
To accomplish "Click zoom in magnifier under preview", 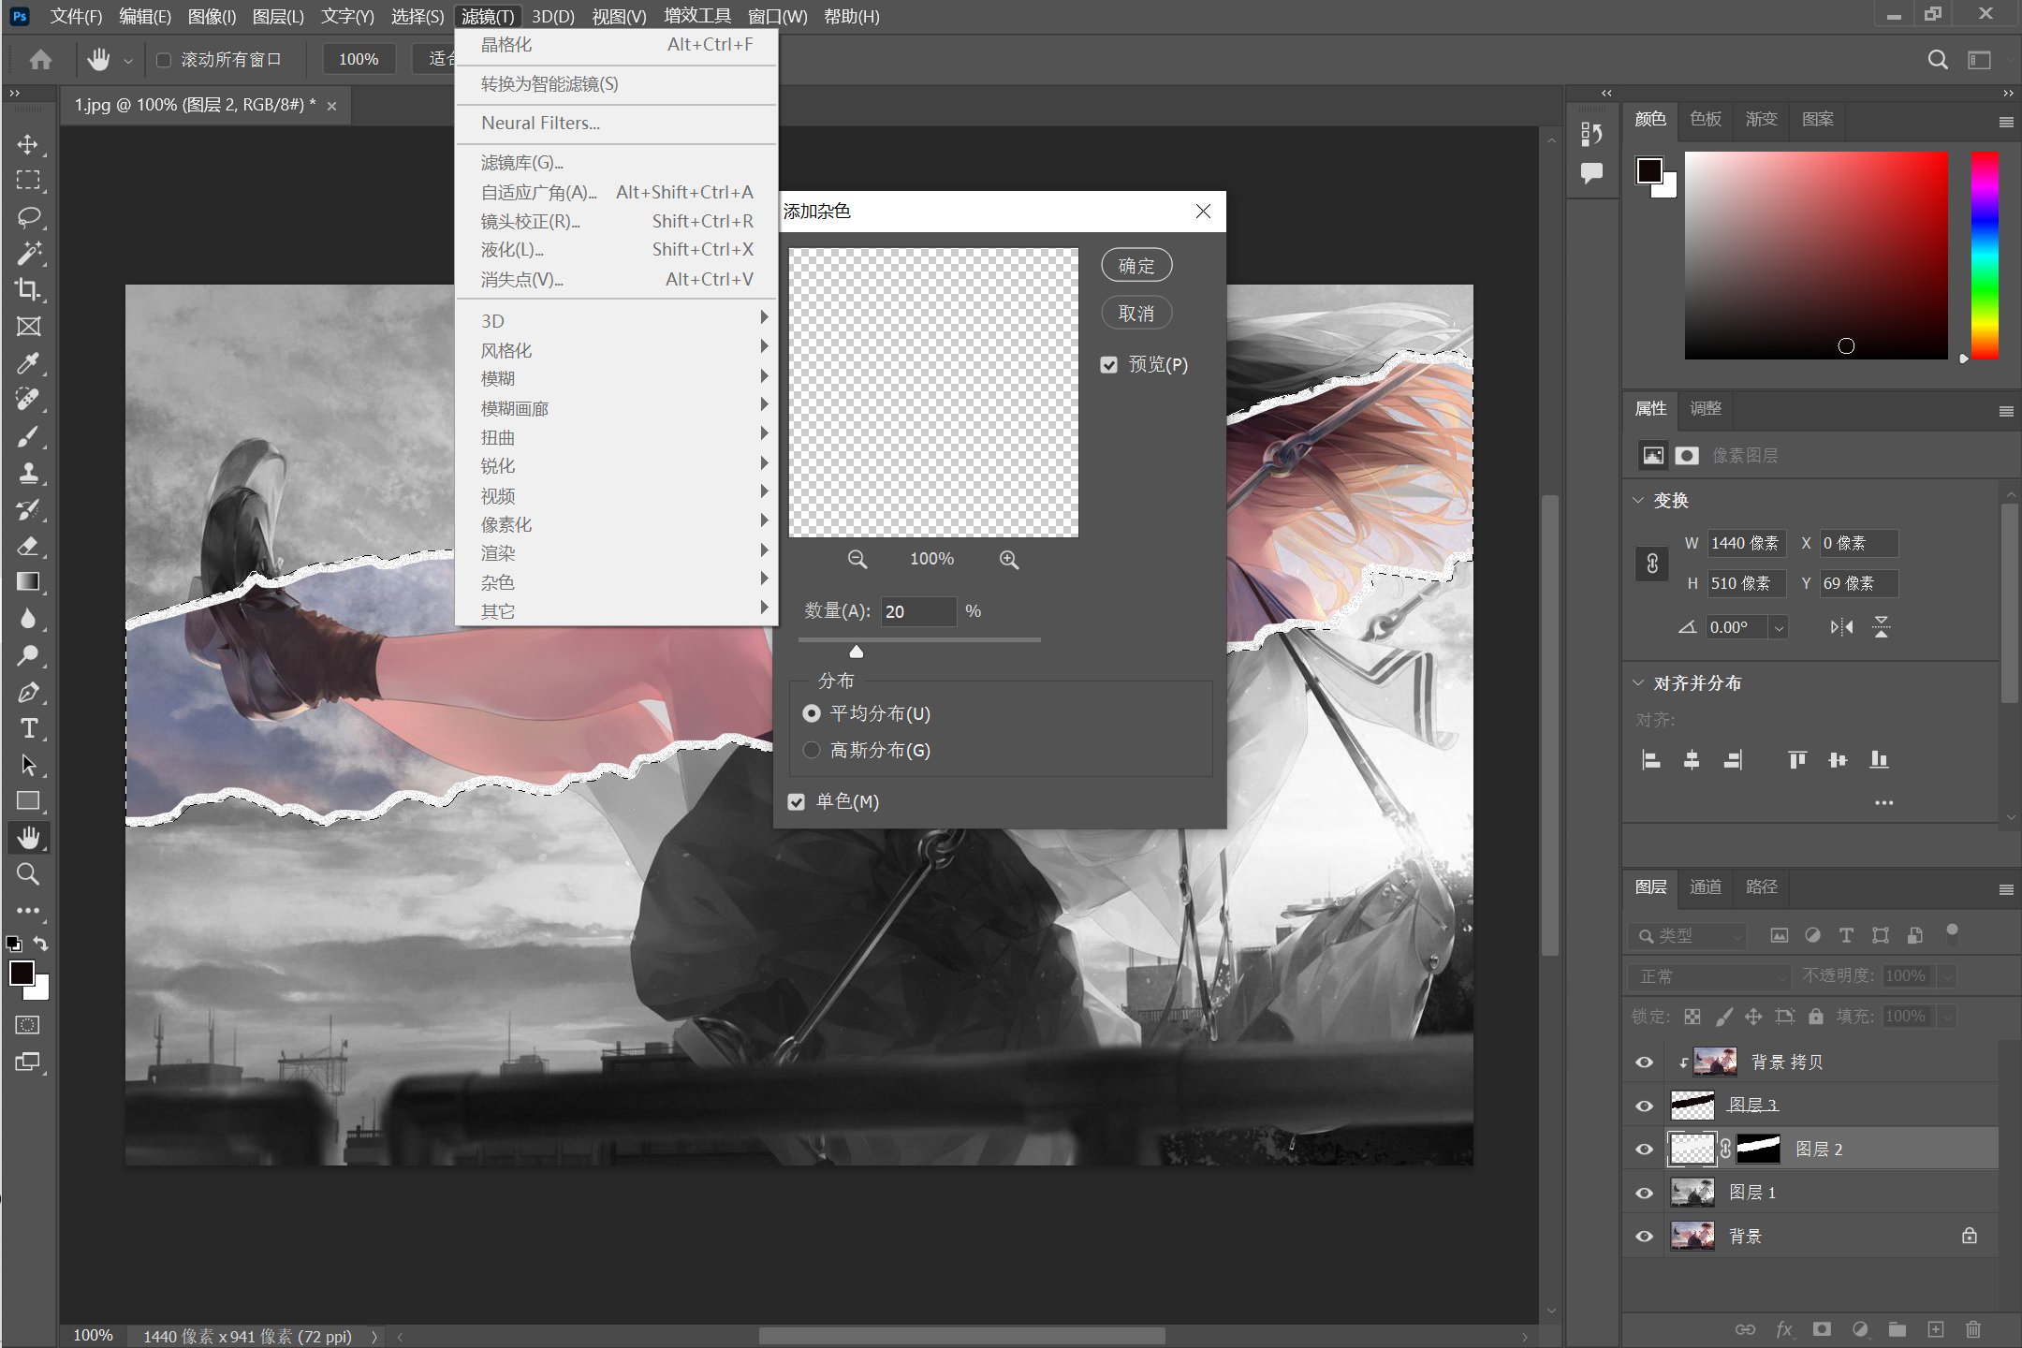I will tap(1008, 559).
